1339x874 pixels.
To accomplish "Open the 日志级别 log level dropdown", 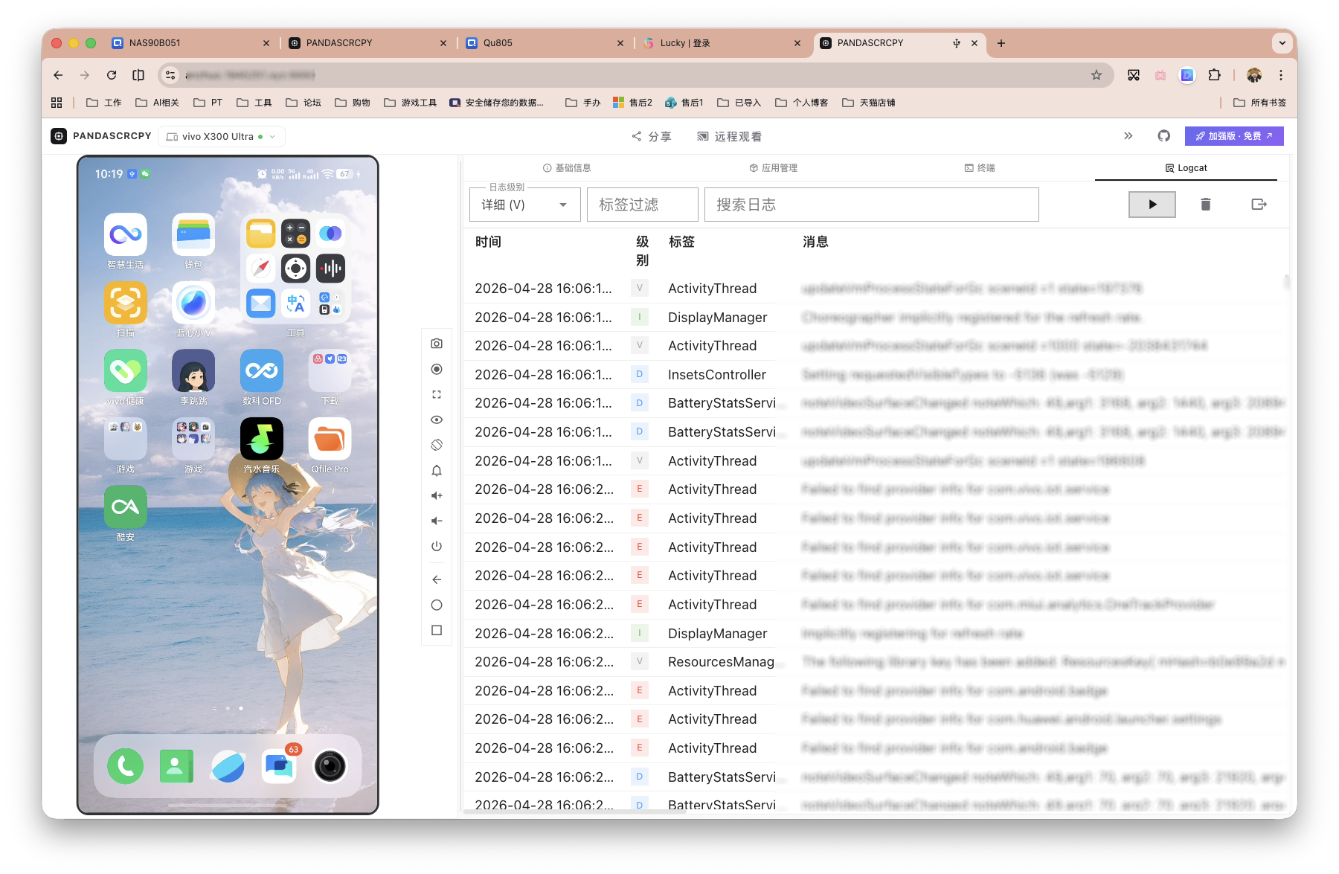I will pyautogui.click(x=524, y=205).
